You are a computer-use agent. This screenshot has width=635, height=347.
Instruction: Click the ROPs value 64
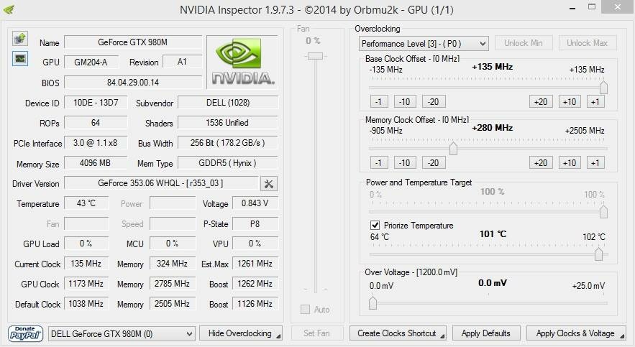pos(96,123)
